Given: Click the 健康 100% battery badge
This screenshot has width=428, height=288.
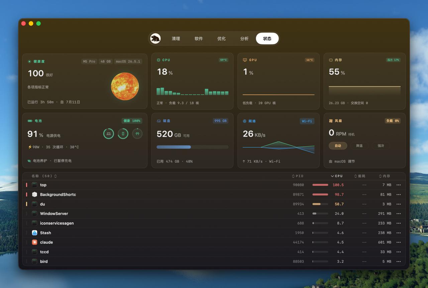Looking at the screenshot, I should [132, 121].
